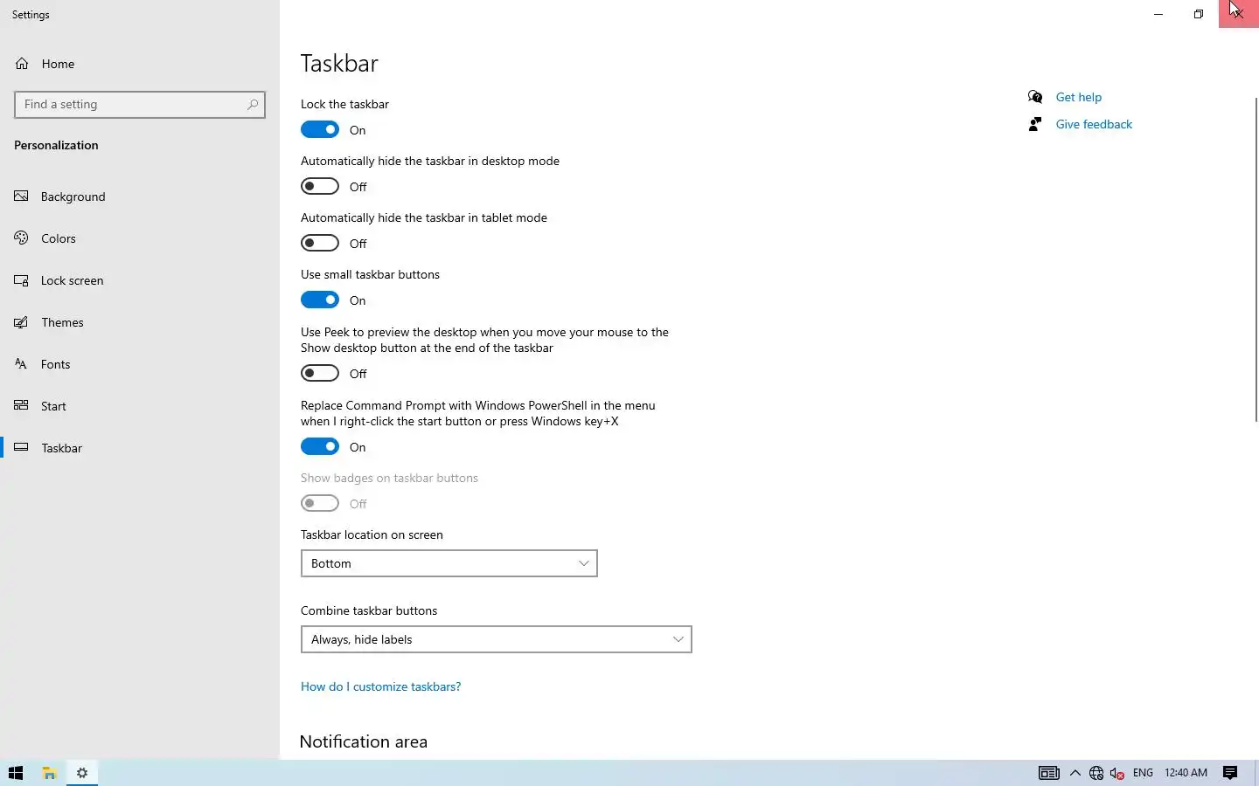The width and height of the screenshot is (1259, 786).
Task: Click the Fonts letter icon
Action: click(22, 364)
